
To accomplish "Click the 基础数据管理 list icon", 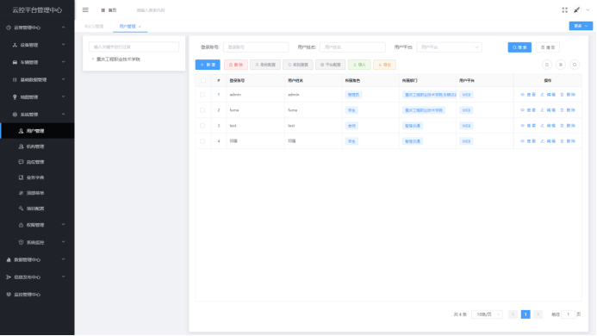I will (15, 79).
